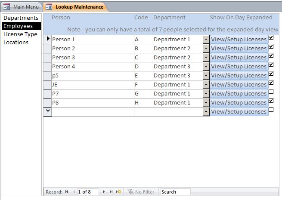
Task: Click the Main Menu tab form icon
Action: tap(6, 7)
